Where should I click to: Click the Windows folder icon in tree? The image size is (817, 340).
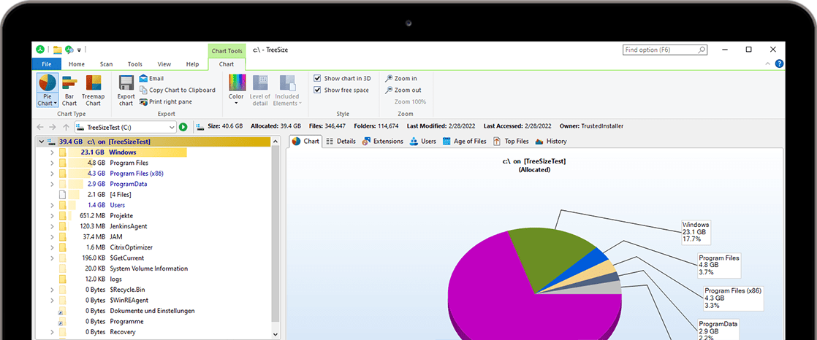pos(63,152)
